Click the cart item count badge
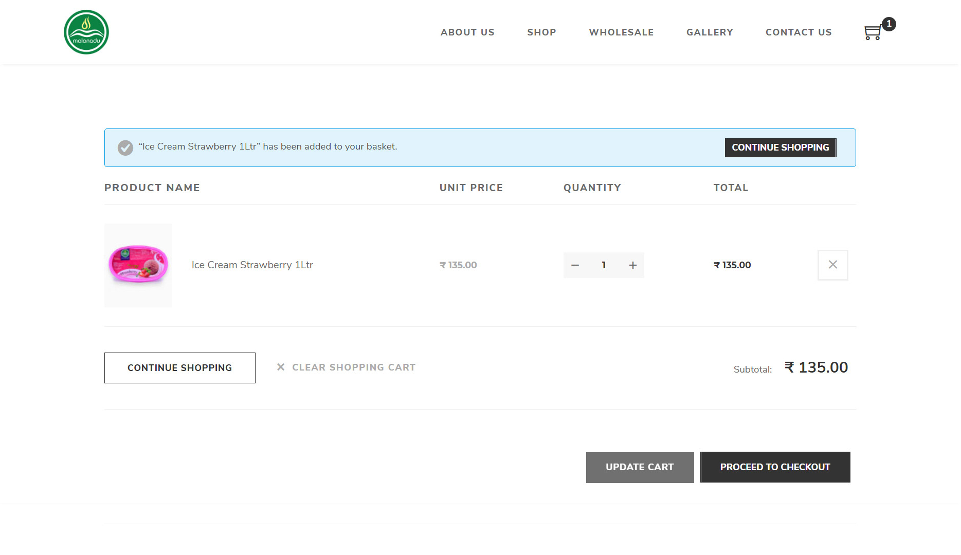The width and height of the screenshot is (961, 555). (x=889, y=24)
